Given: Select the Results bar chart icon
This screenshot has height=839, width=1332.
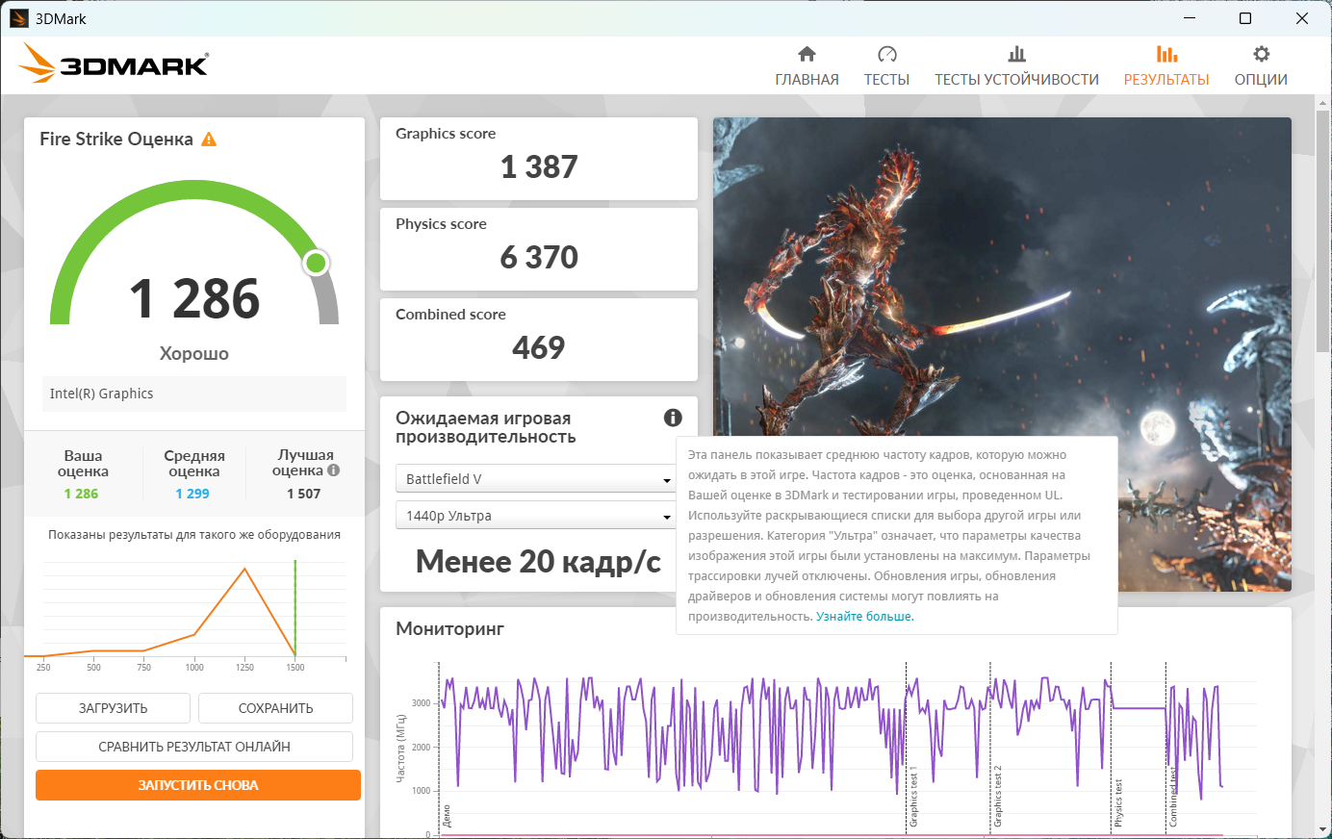Looking at the screenshot, I should click(1166, 54).
